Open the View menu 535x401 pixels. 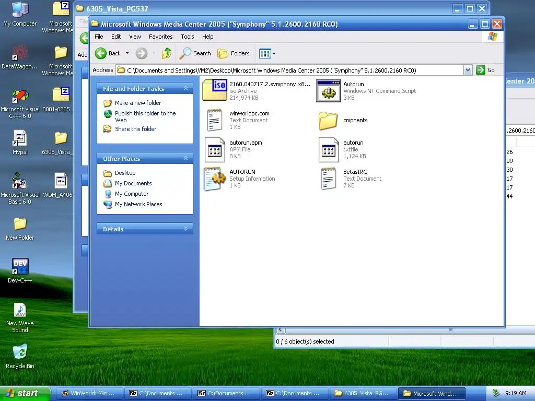[135, 37]
